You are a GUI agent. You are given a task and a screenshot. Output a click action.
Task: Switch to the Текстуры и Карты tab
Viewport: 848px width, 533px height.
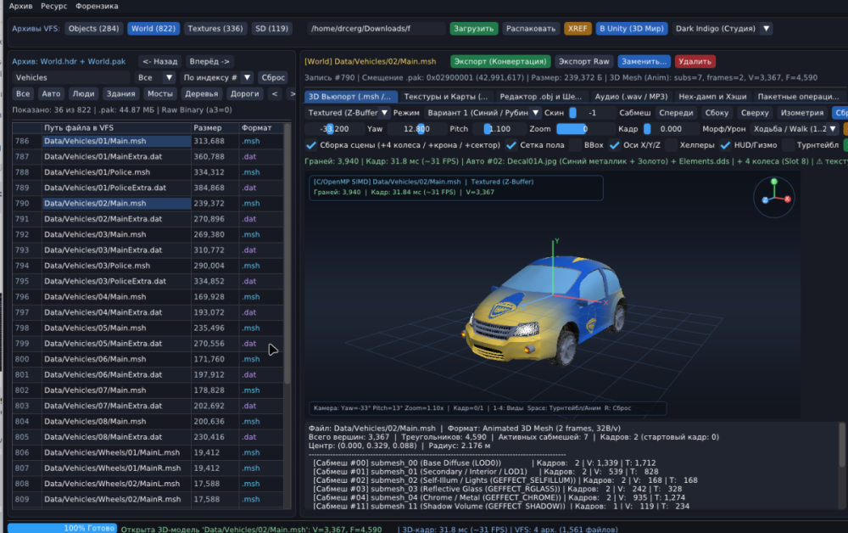pos(446,96)
